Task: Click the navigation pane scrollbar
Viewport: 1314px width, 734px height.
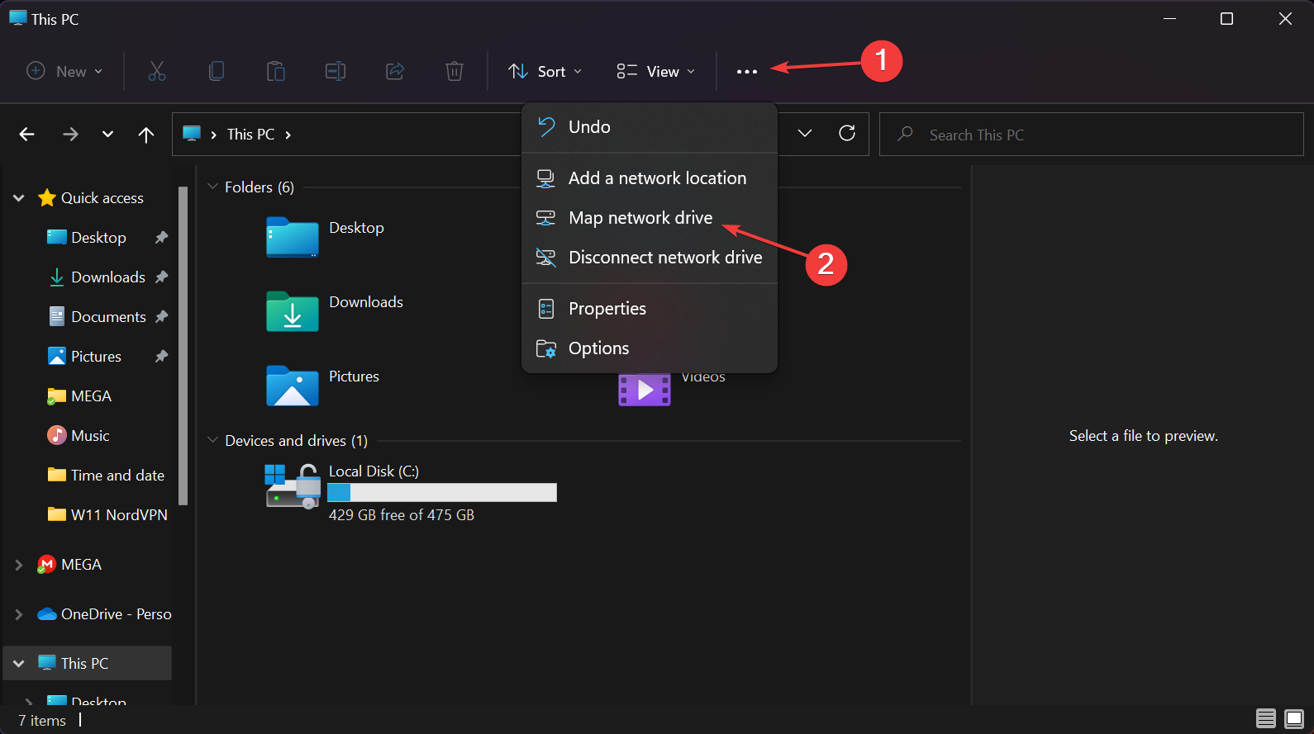Action: click(183, 347)
